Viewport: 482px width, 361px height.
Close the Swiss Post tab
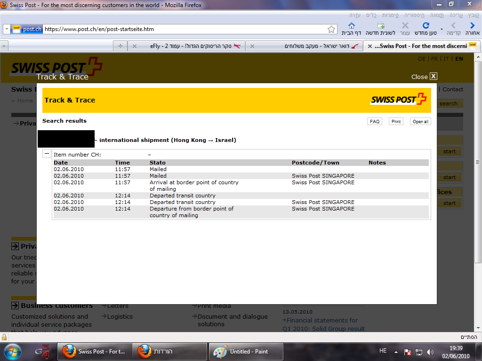pyautogui.click(x=370, y=46)
